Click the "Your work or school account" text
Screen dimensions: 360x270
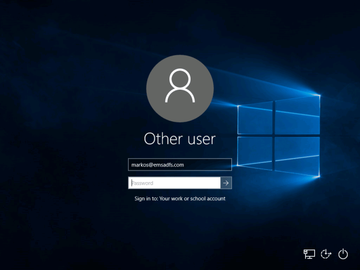192,199
